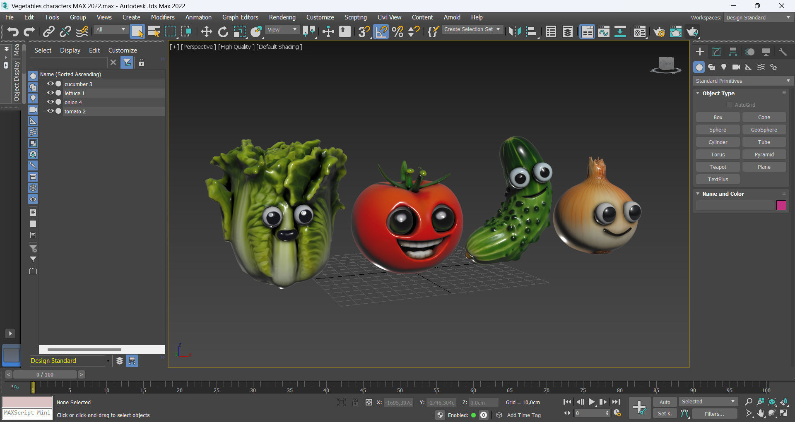This screenshot has width=795, height=422.
Task: Hide the cucumber 3 object
Action: [x=51, y=84]
